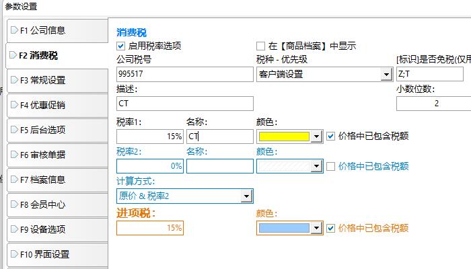Select the F2 消费税 tab
Viewport: 471px width, 269px height.
coord(57,56)
